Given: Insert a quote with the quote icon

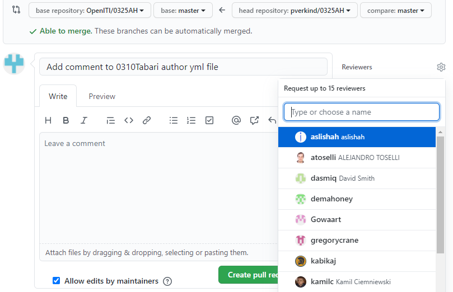Looking at the screenshot, I should click(111, 120).
